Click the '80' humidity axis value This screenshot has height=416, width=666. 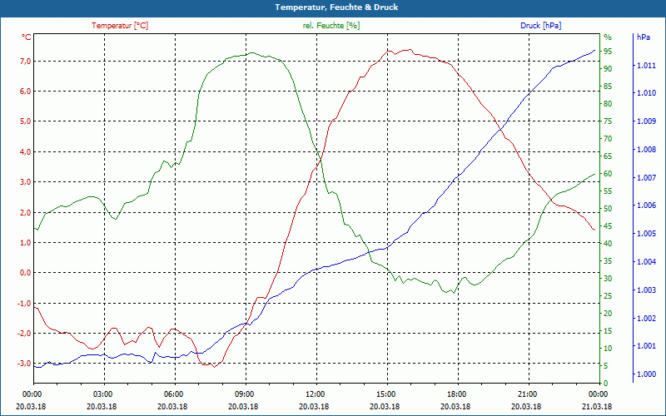pos(608,104)
